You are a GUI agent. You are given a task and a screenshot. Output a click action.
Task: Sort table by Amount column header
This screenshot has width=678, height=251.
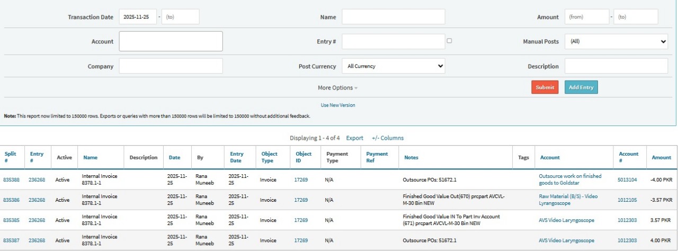(661, 157)
